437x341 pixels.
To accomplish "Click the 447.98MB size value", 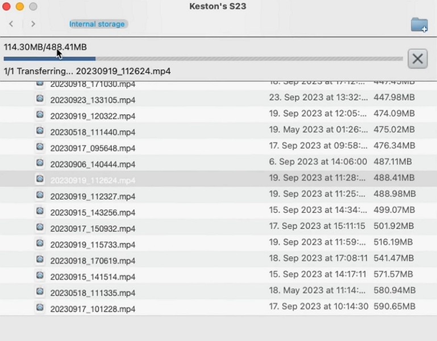I will pyautogui.click(x=394, y=97).
